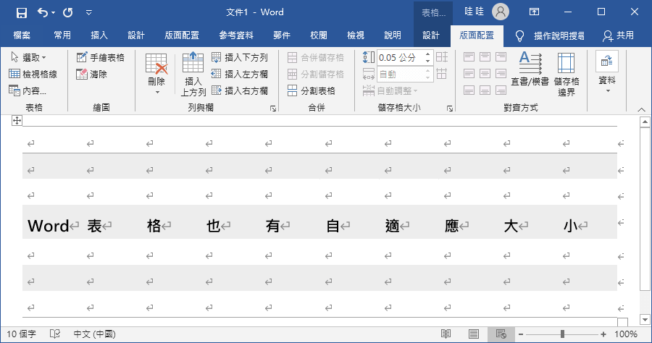
Task: Click the cell containing 小
Action: point(588,221)
